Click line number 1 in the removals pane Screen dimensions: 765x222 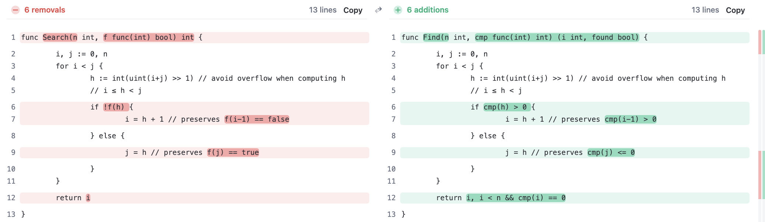13,37
